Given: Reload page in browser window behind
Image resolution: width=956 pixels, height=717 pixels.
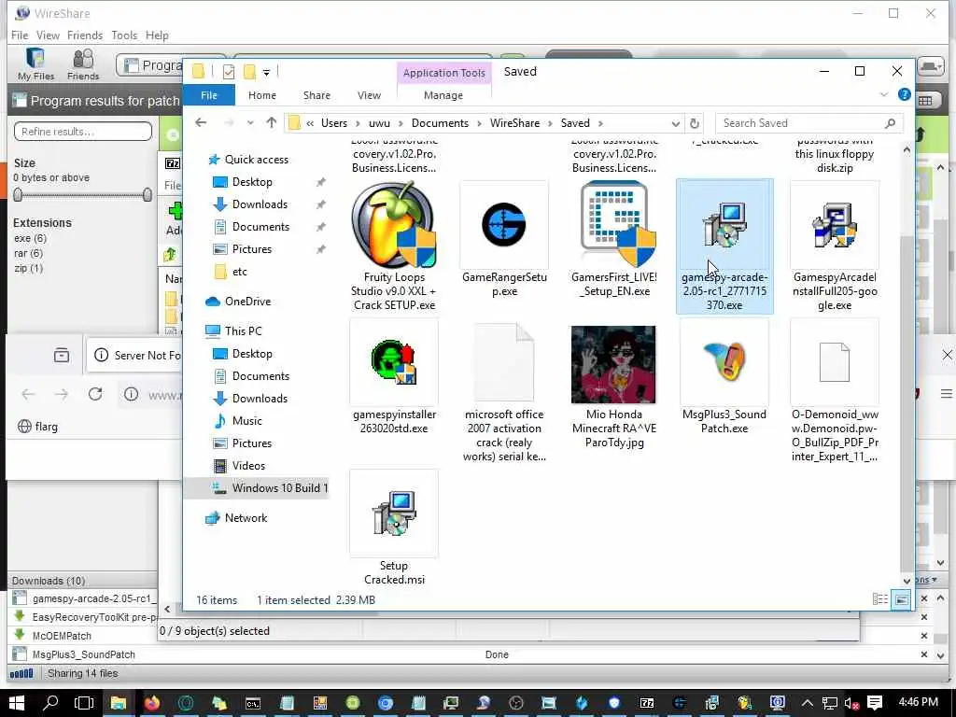Looking at the screenshot, I should (95, 394).
